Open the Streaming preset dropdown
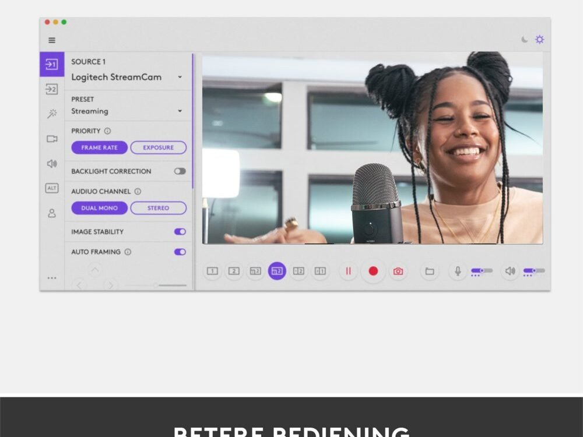 [x=180, y=111]
